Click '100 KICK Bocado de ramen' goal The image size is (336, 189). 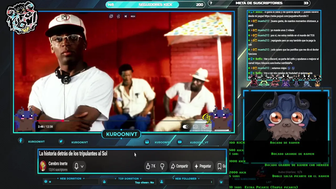(x=264, y=143)
